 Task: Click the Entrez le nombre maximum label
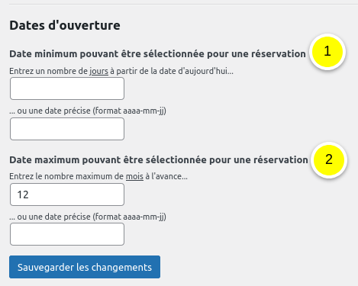click(98, 176)
